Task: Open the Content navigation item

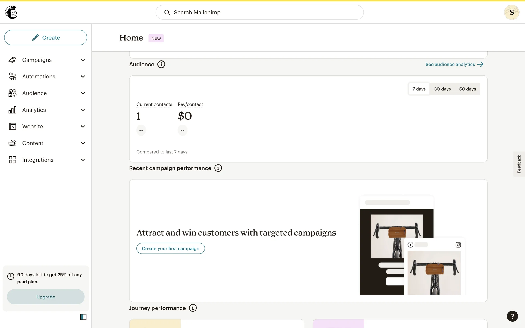Action: click(x=33, y=143)
